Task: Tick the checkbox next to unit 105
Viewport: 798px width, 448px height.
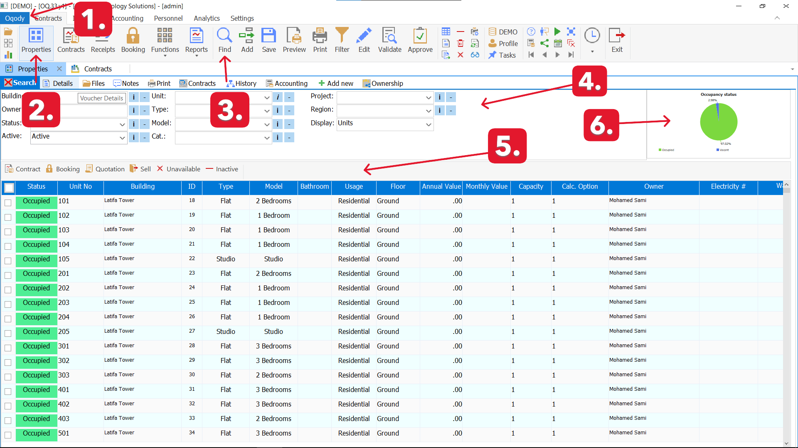Action: [x=8, y=261]
